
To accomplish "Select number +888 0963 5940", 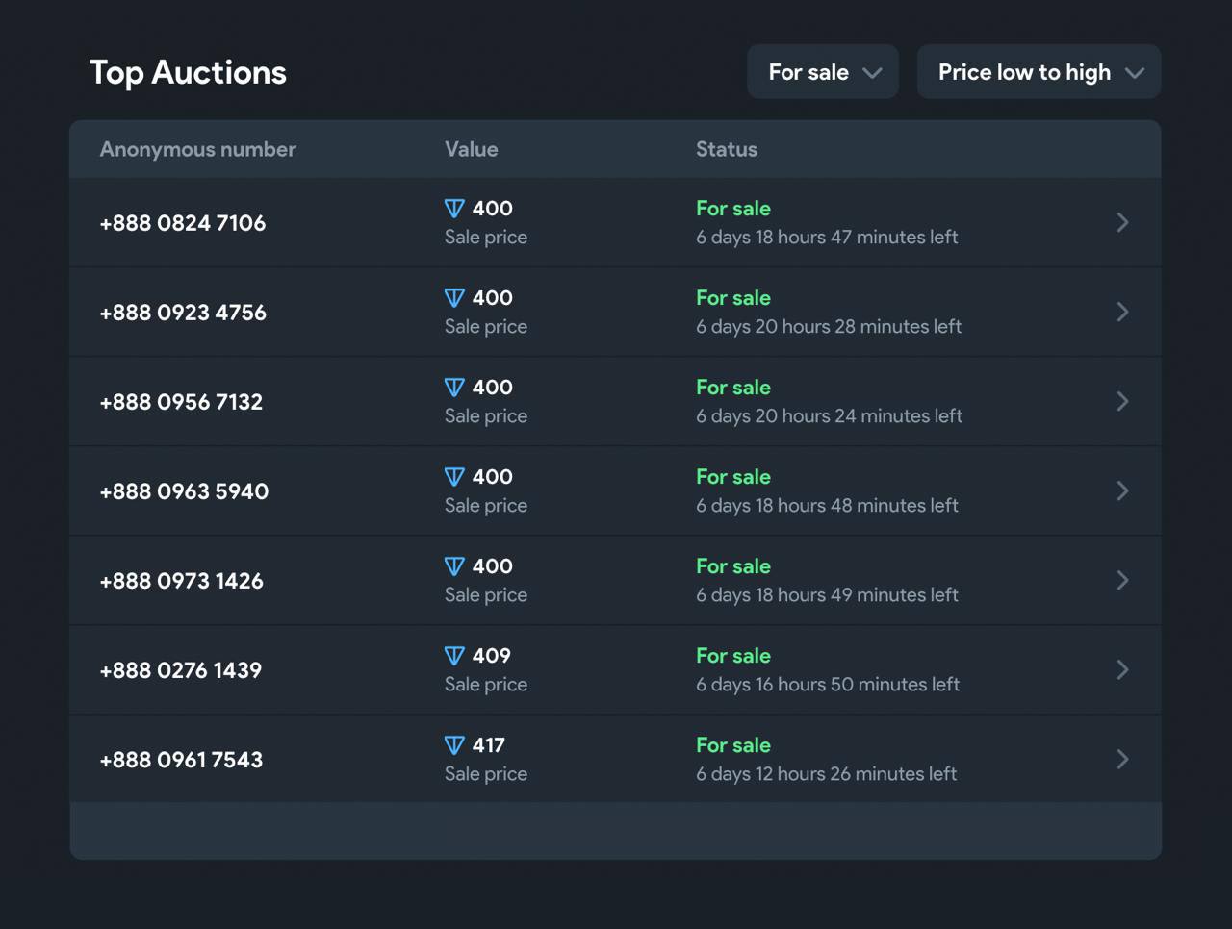I will coord(184,491).
